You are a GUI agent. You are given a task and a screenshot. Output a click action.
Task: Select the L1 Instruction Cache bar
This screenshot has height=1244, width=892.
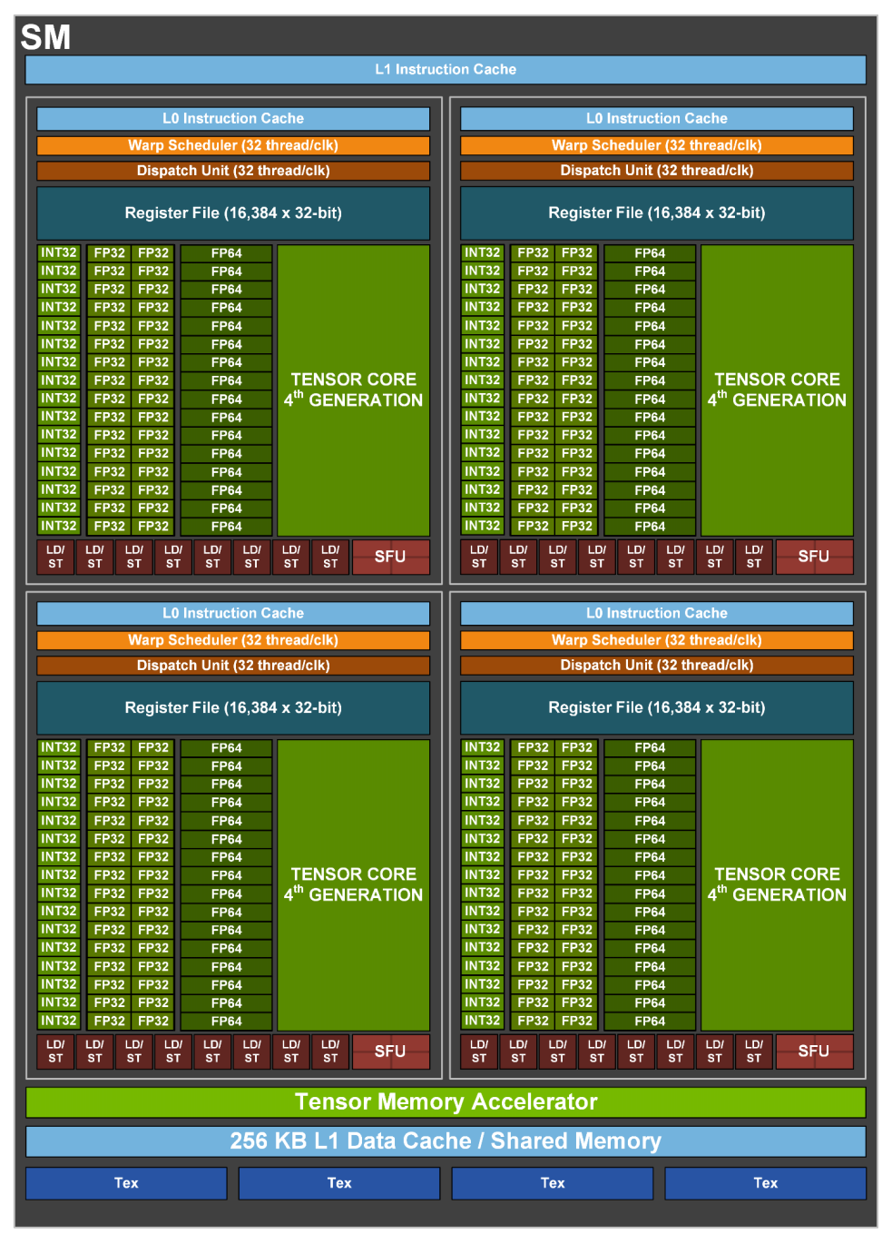(446, 69)
